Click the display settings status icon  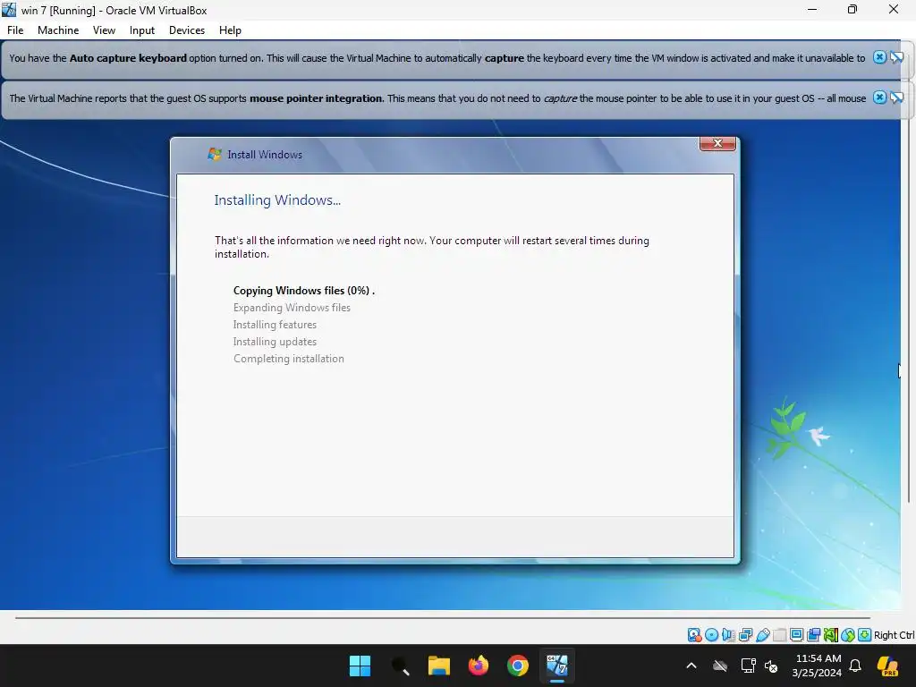pyautogui.click(x=796, y=634)
